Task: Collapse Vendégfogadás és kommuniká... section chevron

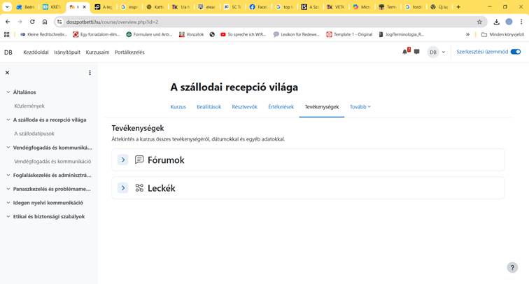Action: pyautogui.click(x=8, y=148)
